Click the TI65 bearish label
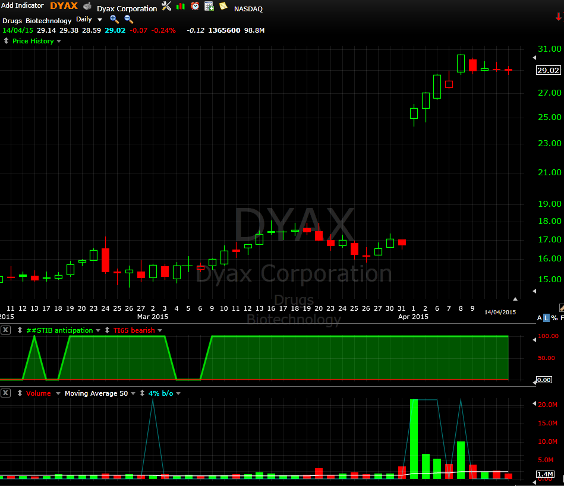 pyautogui.click(x=134, y=330)
